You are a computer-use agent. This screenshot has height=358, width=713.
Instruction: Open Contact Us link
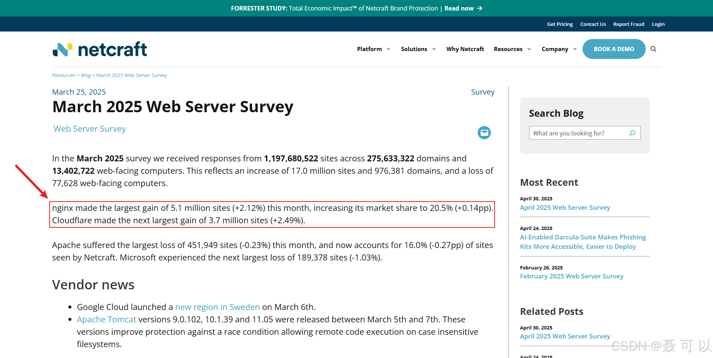(x=593, y=24)
